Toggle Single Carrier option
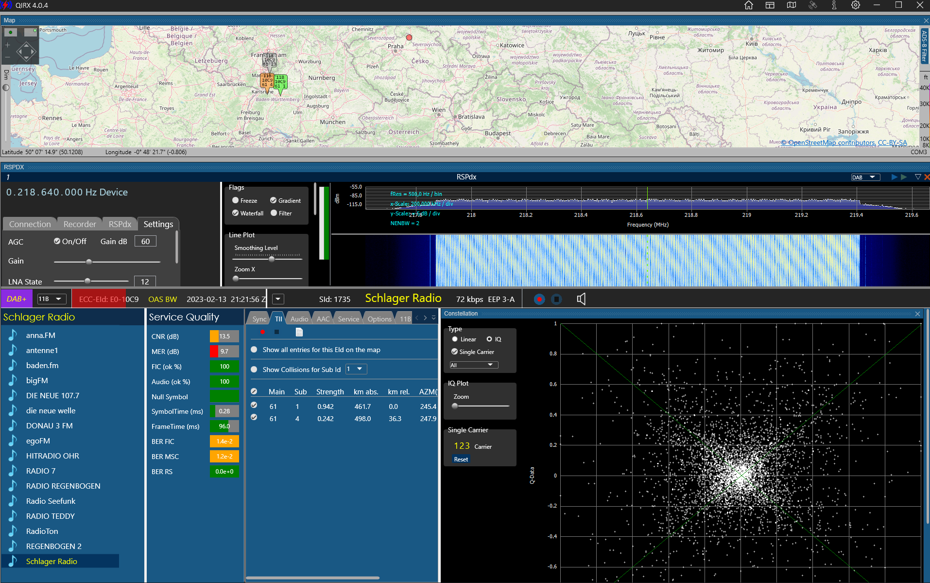 click(455, 352)
